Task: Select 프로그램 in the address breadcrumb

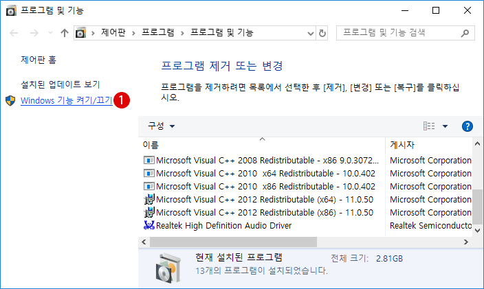Action: 157,32
